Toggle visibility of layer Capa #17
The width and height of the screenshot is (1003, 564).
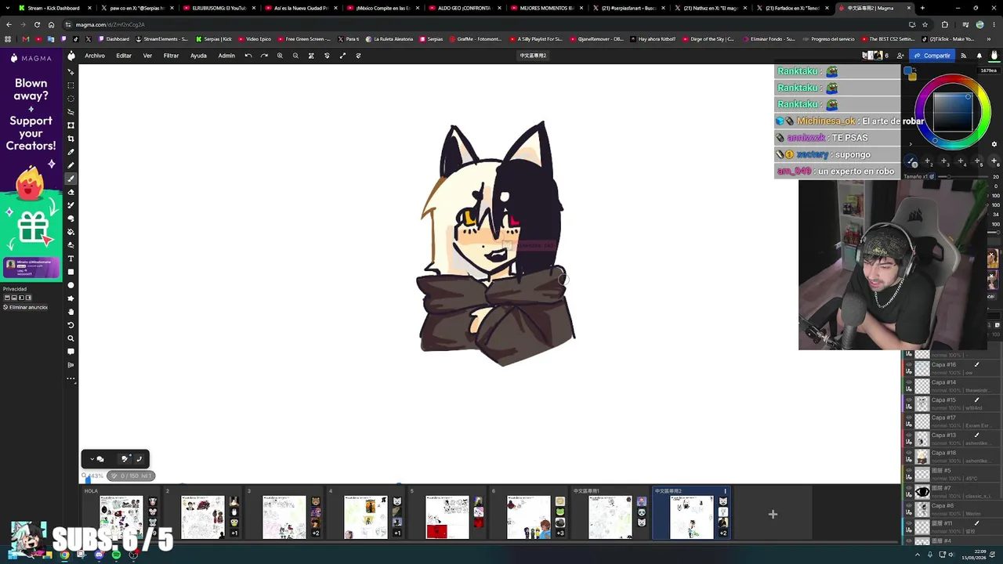click(x=909, y=418)
